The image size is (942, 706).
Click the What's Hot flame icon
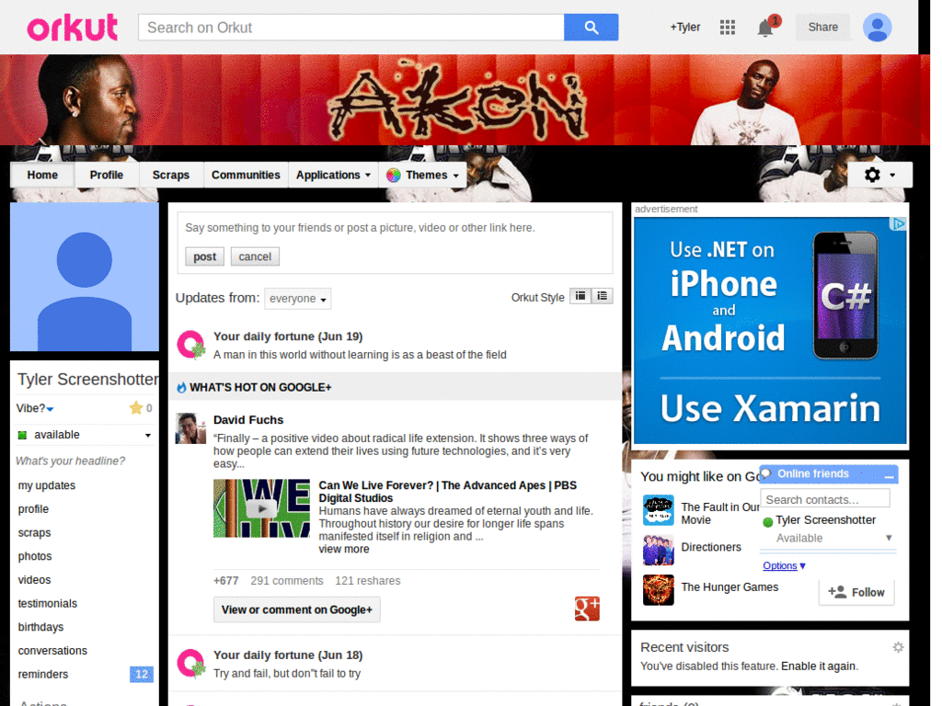(181, 388)
